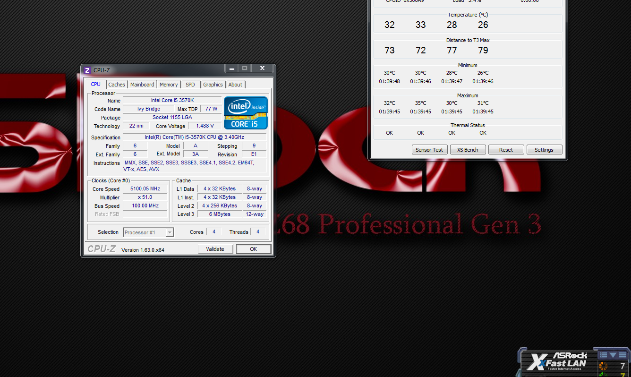Click the Revision value E1

pos(254,154)
